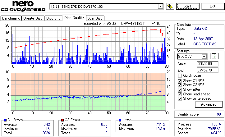Click the blue Jitter legend square

(x=120, y=120)
